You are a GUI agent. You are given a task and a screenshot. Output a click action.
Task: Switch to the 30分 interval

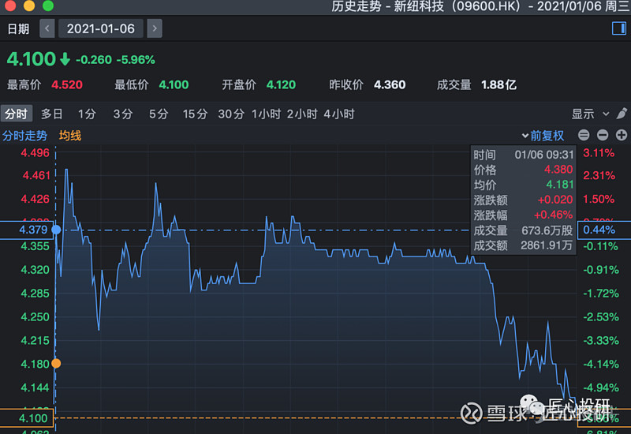(x=231, y=114)
